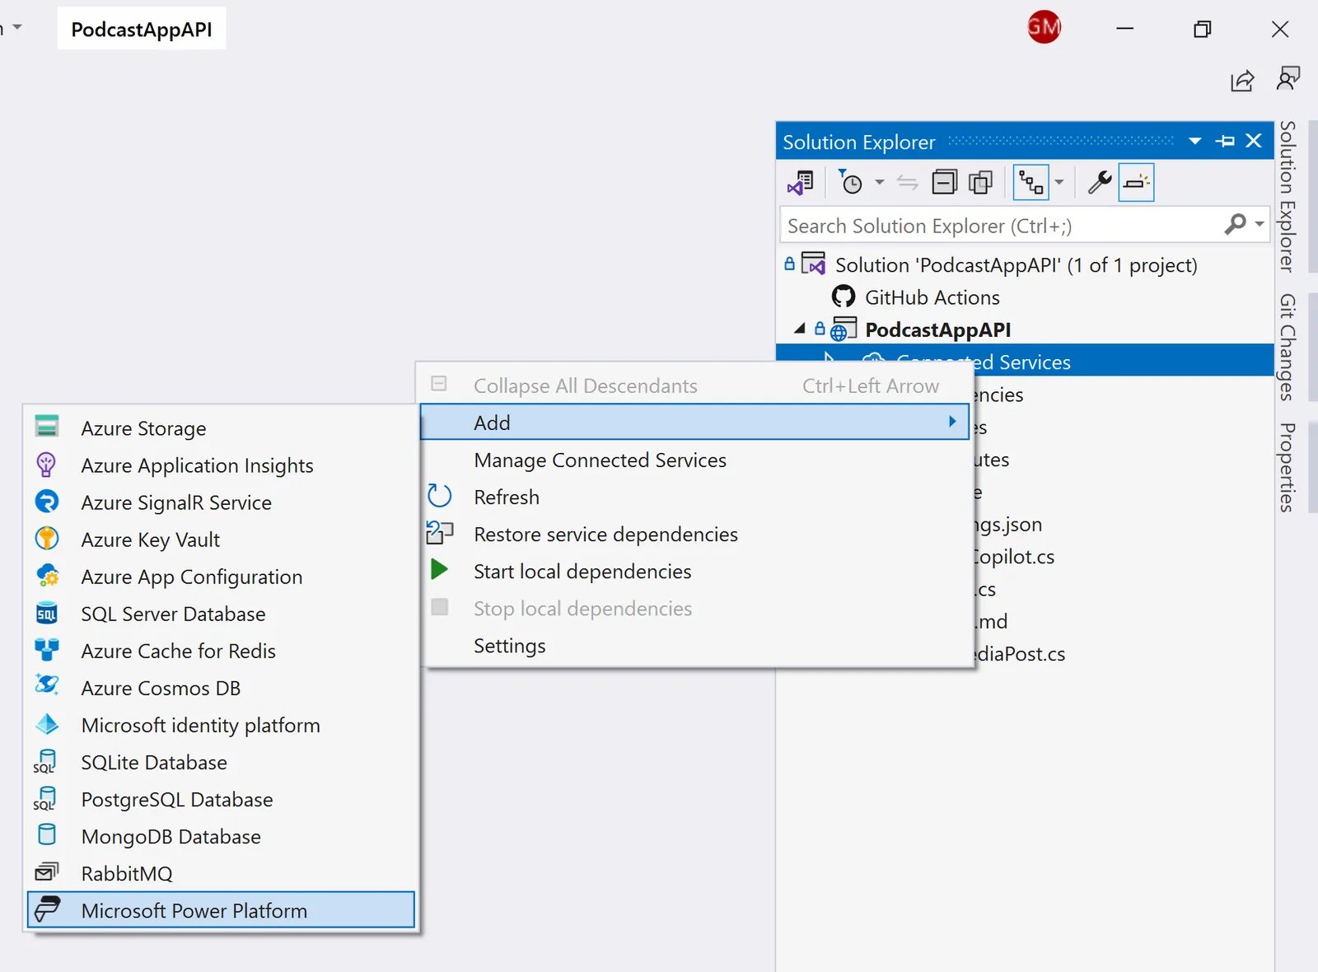Select Azure SignalR Service entry
Image resolution: width=1318 pixels, height=972 pixels.
point(221,502)
